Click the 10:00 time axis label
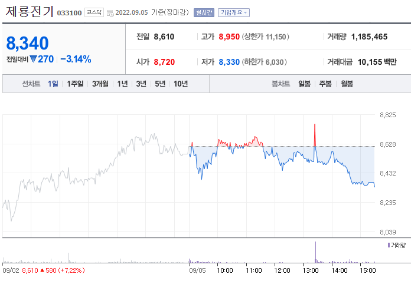Screen dimensions: 411x281 [x=225, y=270]
